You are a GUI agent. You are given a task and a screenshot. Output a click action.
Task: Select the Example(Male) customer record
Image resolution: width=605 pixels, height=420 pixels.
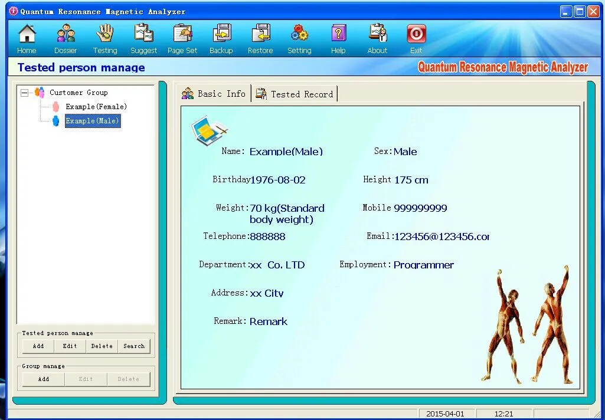click(92, 120)
